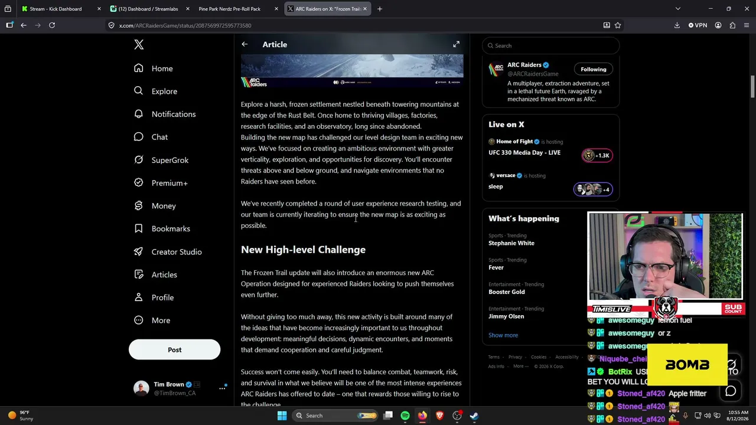Screen dimensions: 756x425
Task: Open the ARC Raiders profile name link
Action: tap(524, 65)
